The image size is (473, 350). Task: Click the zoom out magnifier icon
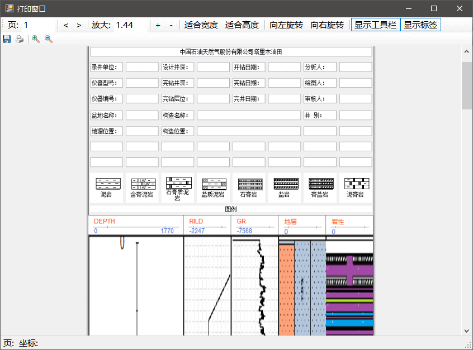pos(49,39)
